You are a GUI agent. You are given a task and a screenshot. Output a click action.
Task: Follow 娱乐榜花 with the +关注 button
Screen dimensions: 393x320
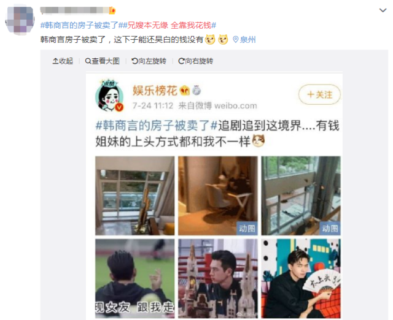[319, 94]
